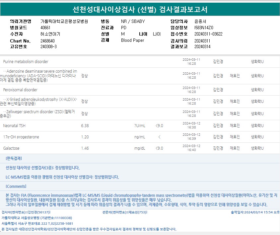Select the unique number 240308-3
This screenshot has width=280, height=235.
48,47
